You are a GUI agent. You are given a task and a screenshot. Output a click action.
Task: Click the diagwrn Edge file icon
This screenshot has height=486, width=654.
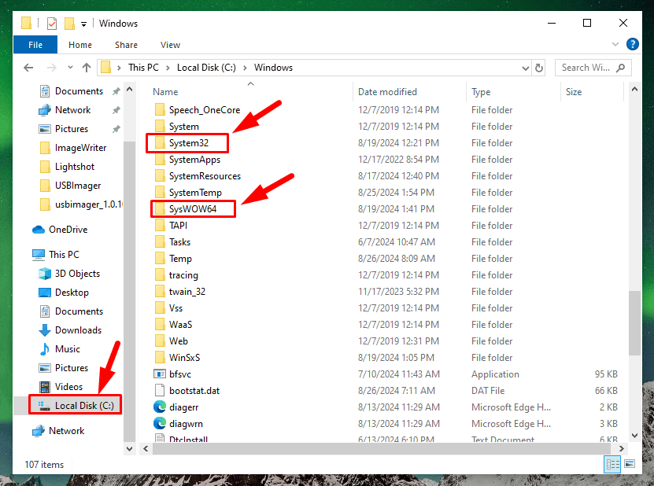tap(160, 423)
